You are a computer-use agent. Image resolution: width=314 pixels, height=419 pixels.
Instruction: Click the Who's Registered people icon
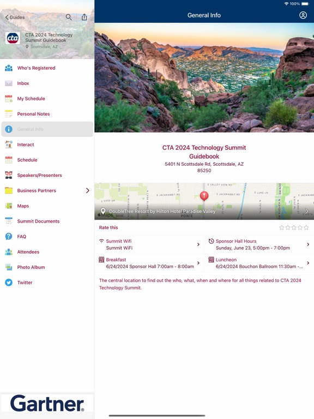click(9, 68)
